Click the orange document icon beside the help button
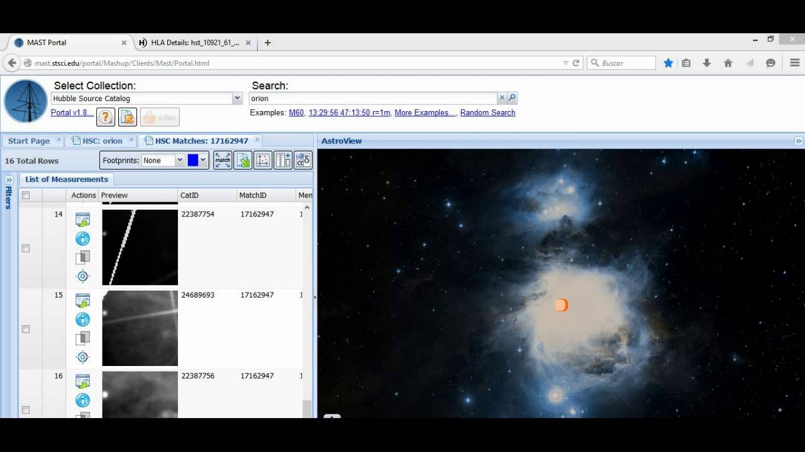The height and width of the screenshot is (452, 805). click(128, 117)
